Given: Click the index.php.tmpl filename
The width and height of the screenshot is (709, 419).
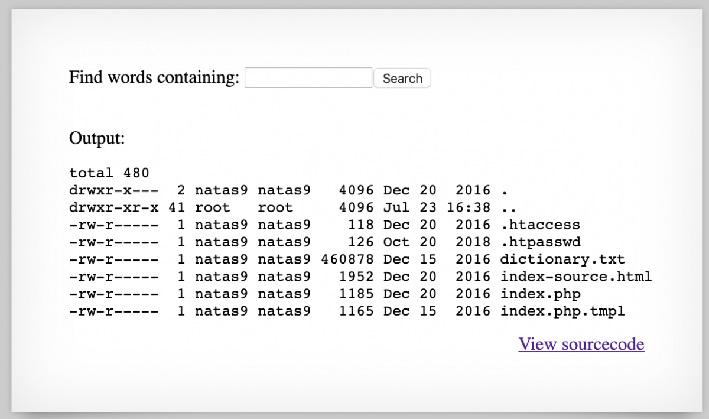Looking at the screenshot, I should (x=562, y=311).
